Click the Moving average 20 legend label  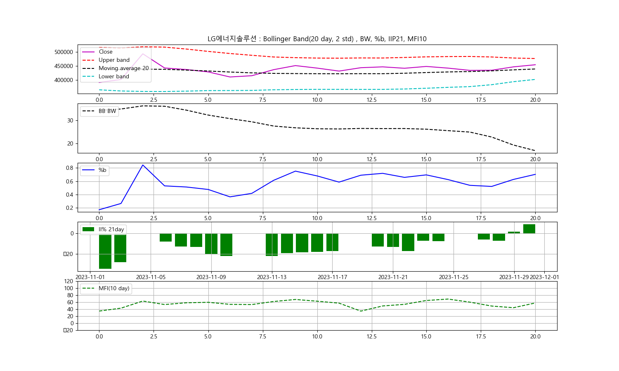point(124,68)
